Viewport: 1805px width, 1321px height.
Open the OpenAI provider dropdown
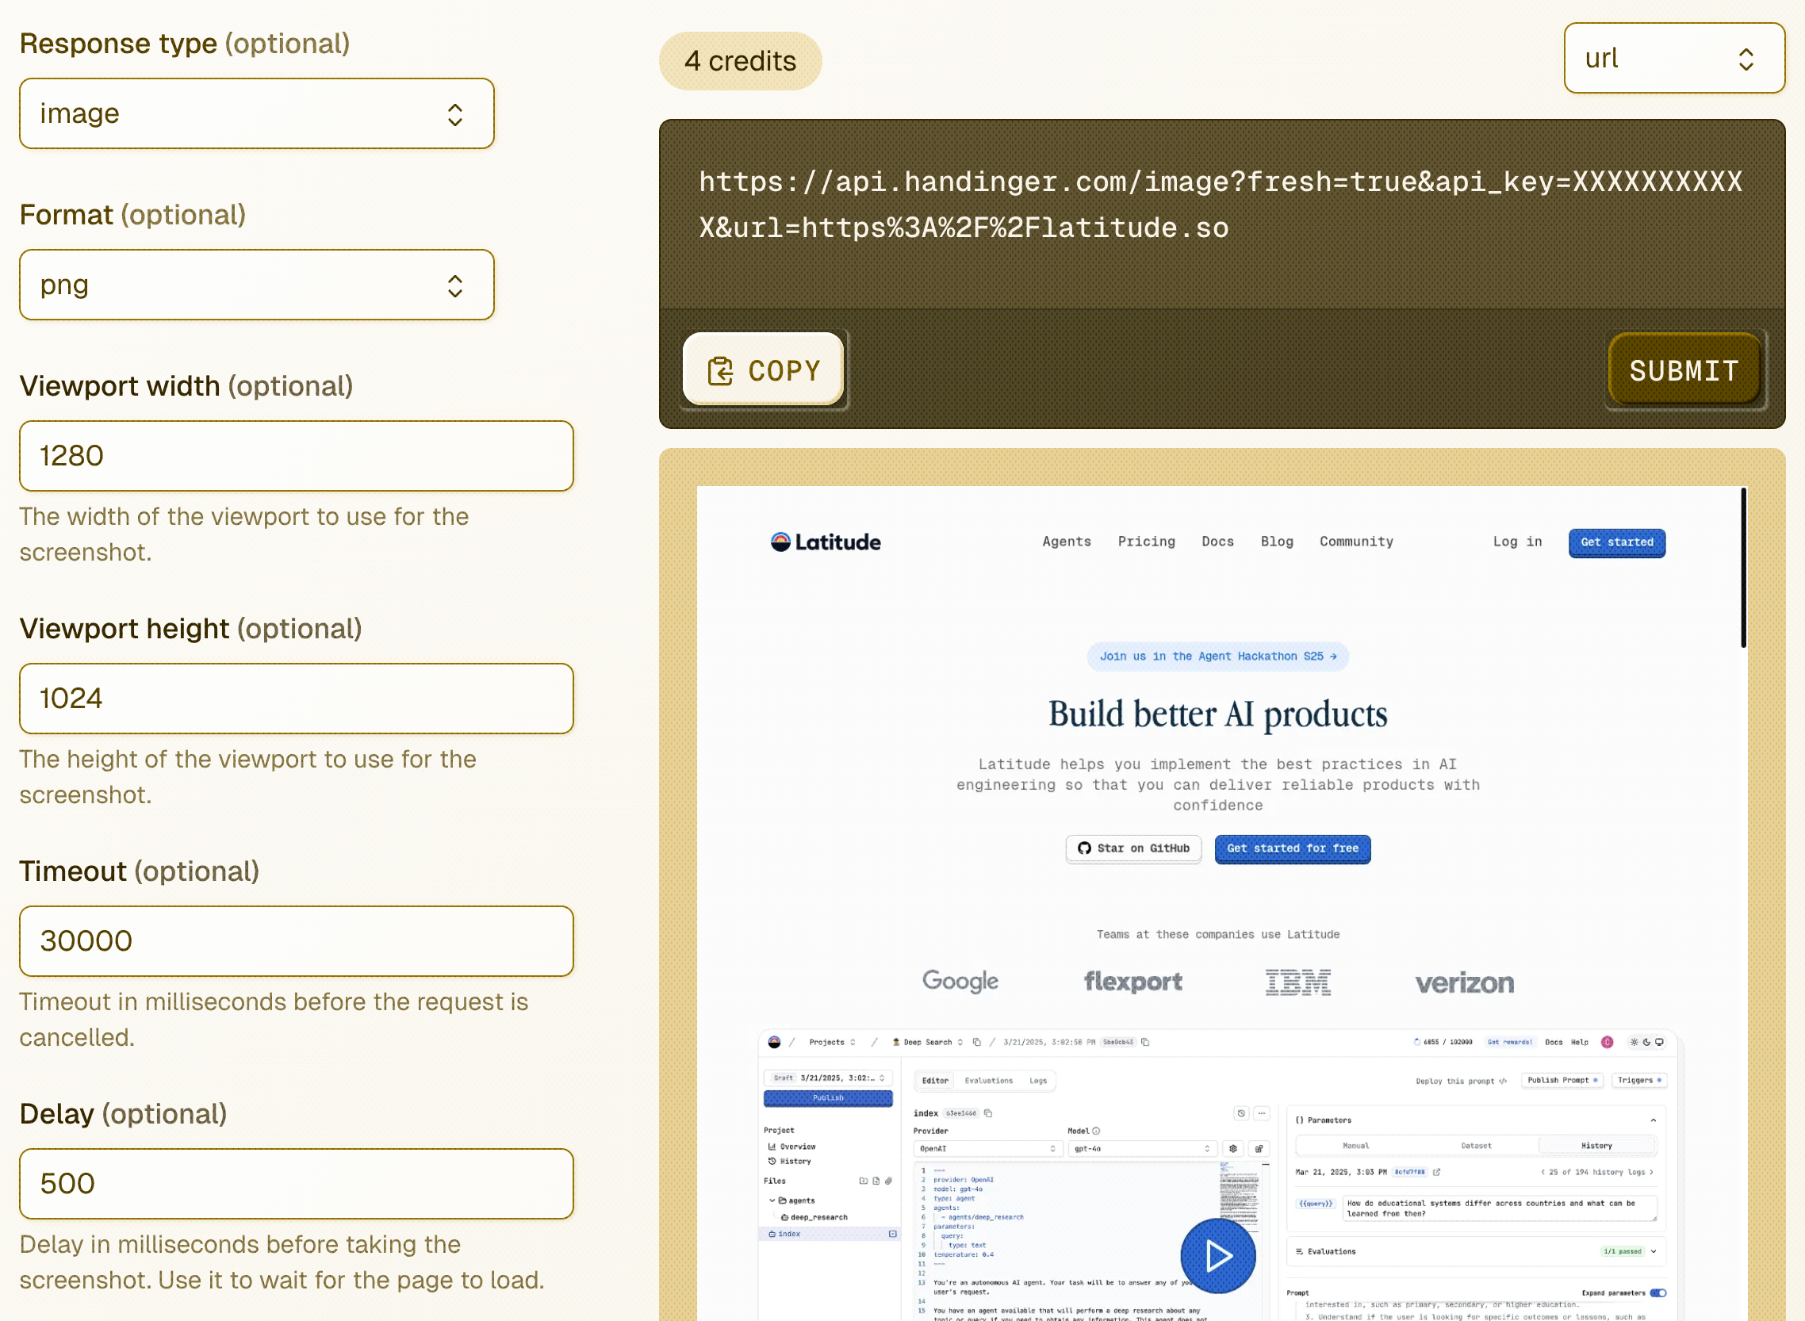(x=987, y=1149)
